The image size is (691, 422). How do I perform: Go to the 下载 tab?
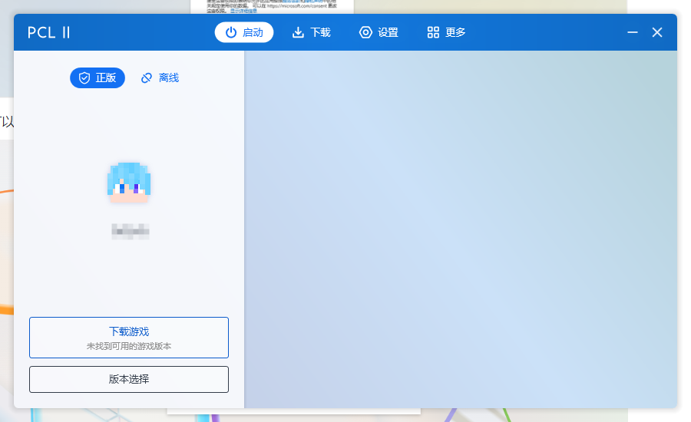point(312,32)
